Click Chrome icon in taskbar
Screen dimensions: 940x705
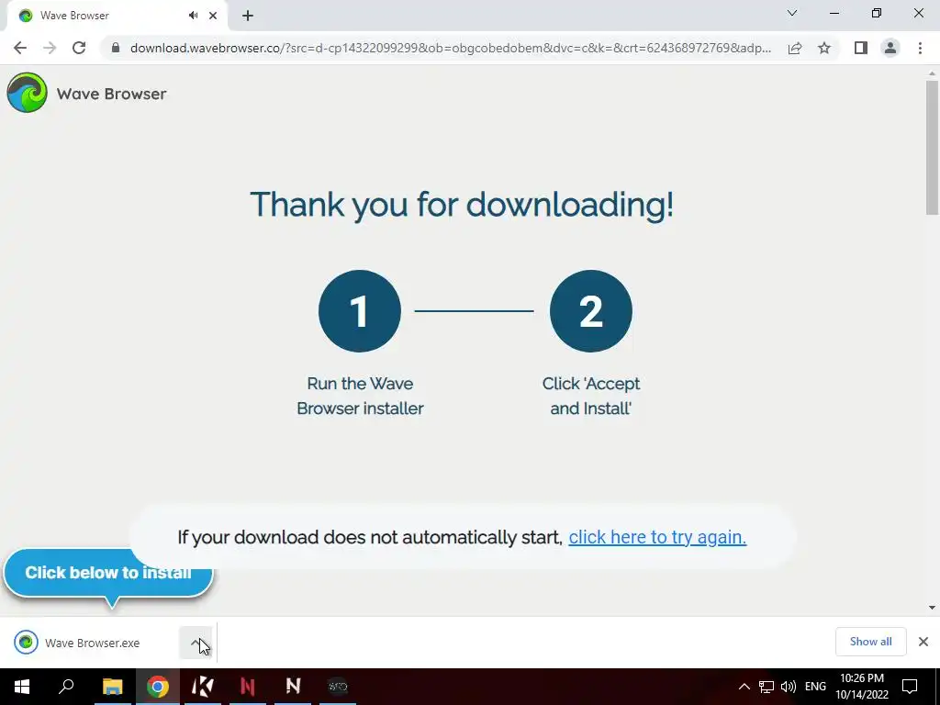(158, 687)
